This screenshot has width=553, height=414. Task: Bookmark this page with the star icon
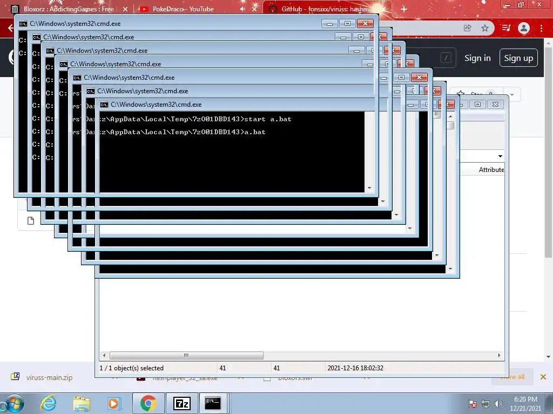click(x=485, y=28)
